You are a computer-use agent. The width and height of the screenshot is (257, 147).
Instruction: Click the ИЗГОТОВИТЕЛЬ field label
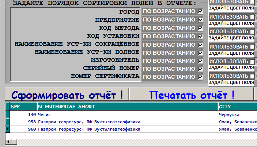[115, 60]
